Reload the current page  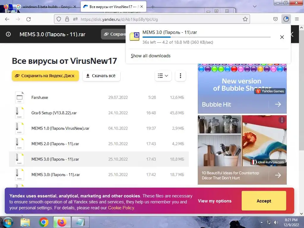(x=28, y=19)
